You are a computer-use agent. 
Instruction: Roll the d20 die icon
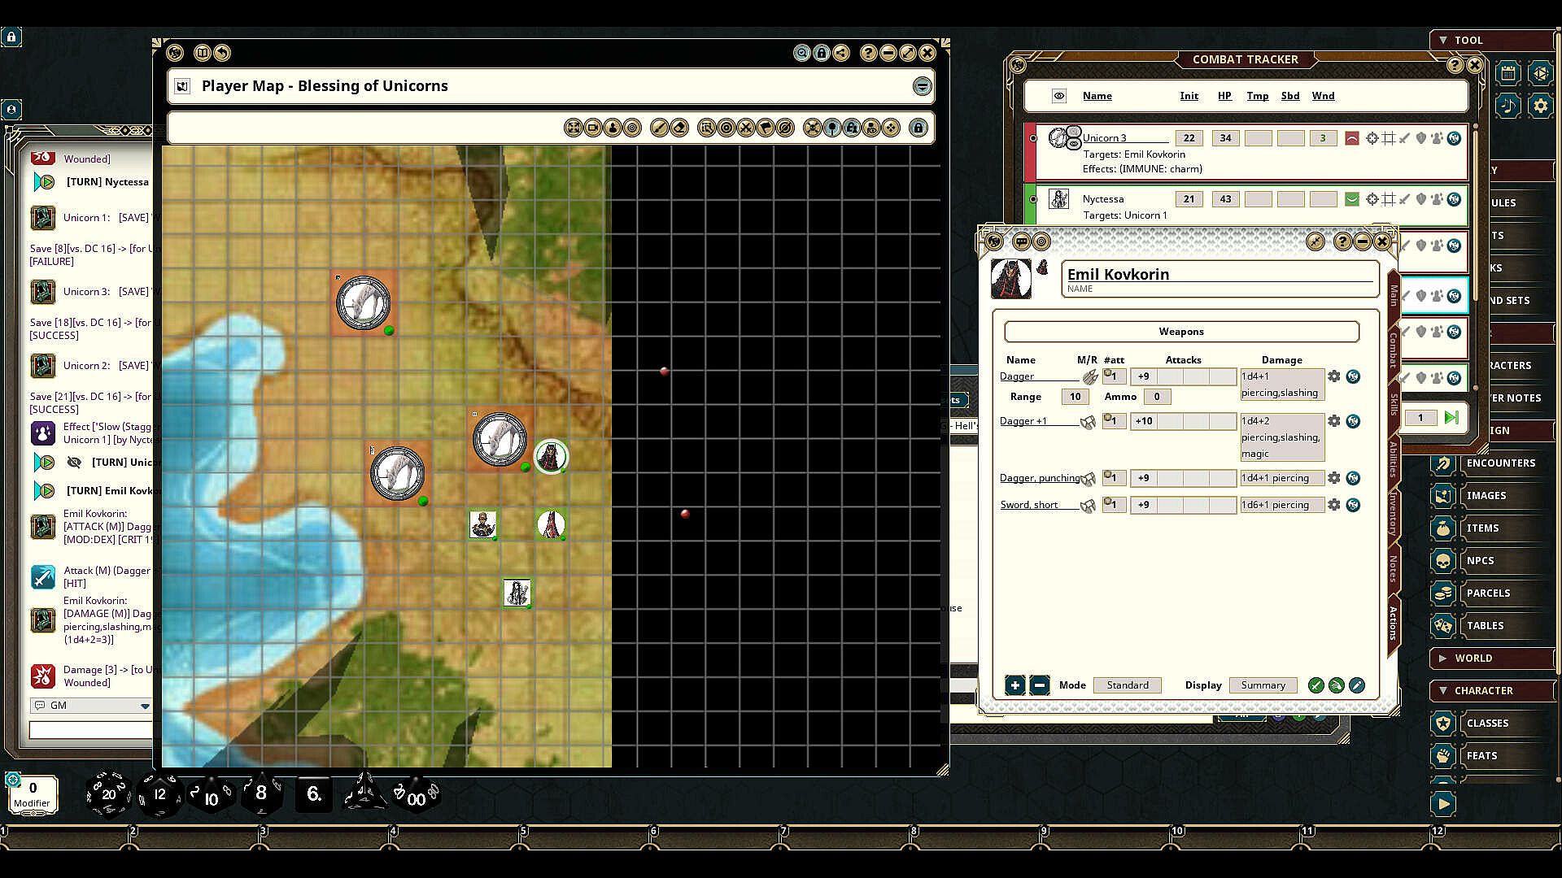[108, 794]
